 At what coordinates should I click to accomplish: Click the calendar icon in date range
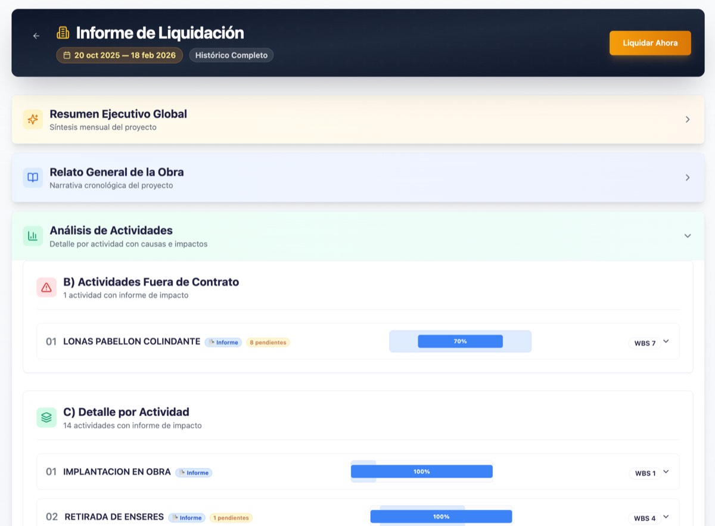click(x=67, y=55)
